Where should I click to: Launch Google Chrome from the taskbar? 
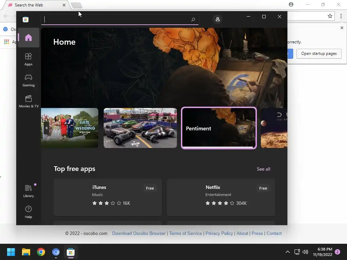(x=41, y=252)
